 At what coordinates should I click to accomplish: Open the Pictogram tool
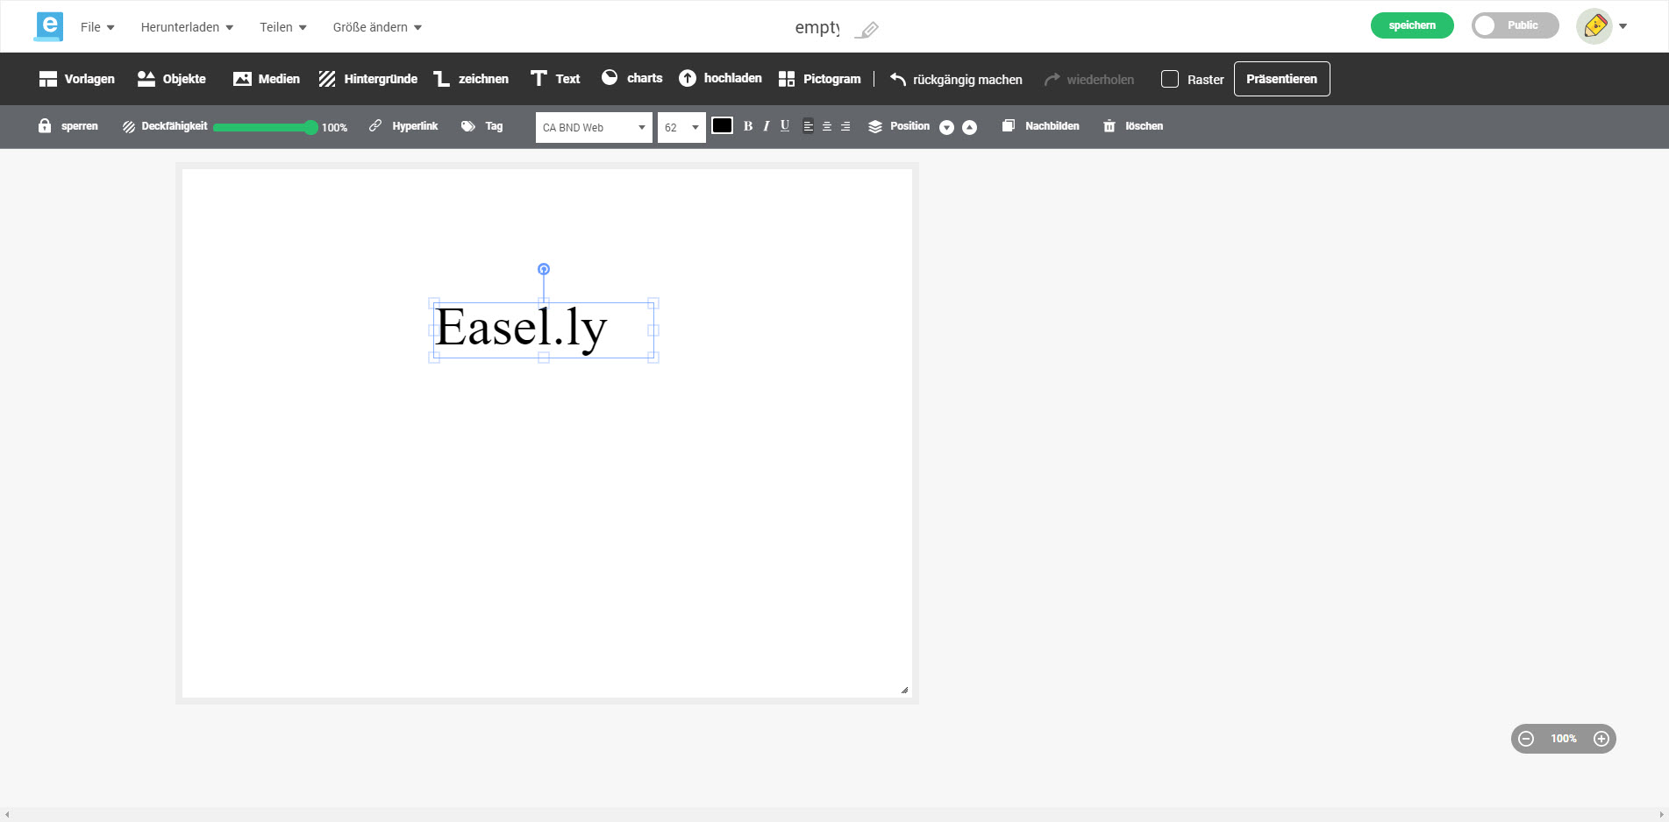(x=819, y=79)
